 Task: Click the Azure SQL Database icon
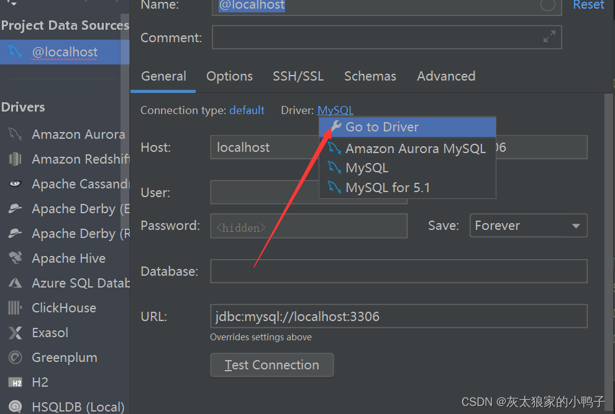tap(15, 283)
